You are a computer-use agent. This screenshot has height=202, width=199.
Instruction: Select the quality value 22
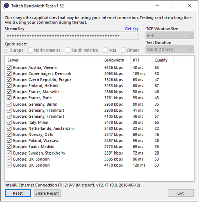[x=157, y=128]
